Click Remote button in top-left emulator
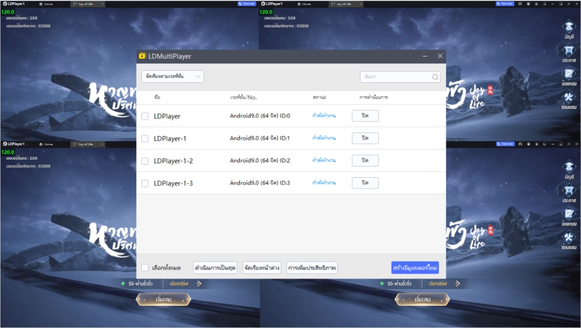The image size is (581, 328). click(247, 4)
